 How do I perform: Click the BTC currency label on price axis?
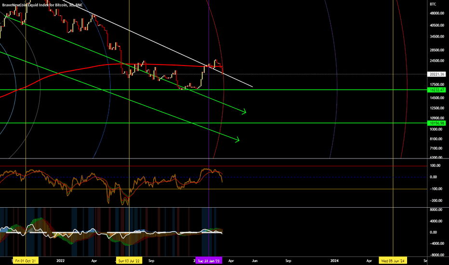(433, 4)
